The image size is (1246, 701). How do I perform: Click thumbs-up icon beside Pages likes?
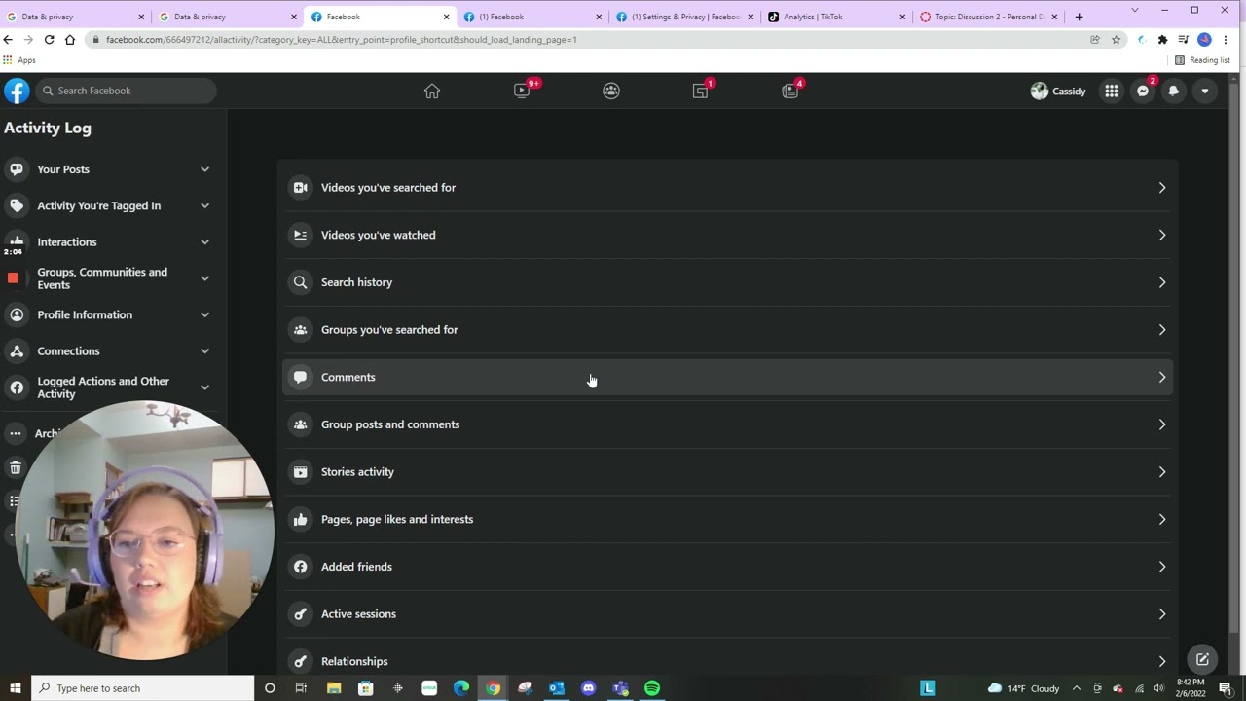click(x=300, y=519)
